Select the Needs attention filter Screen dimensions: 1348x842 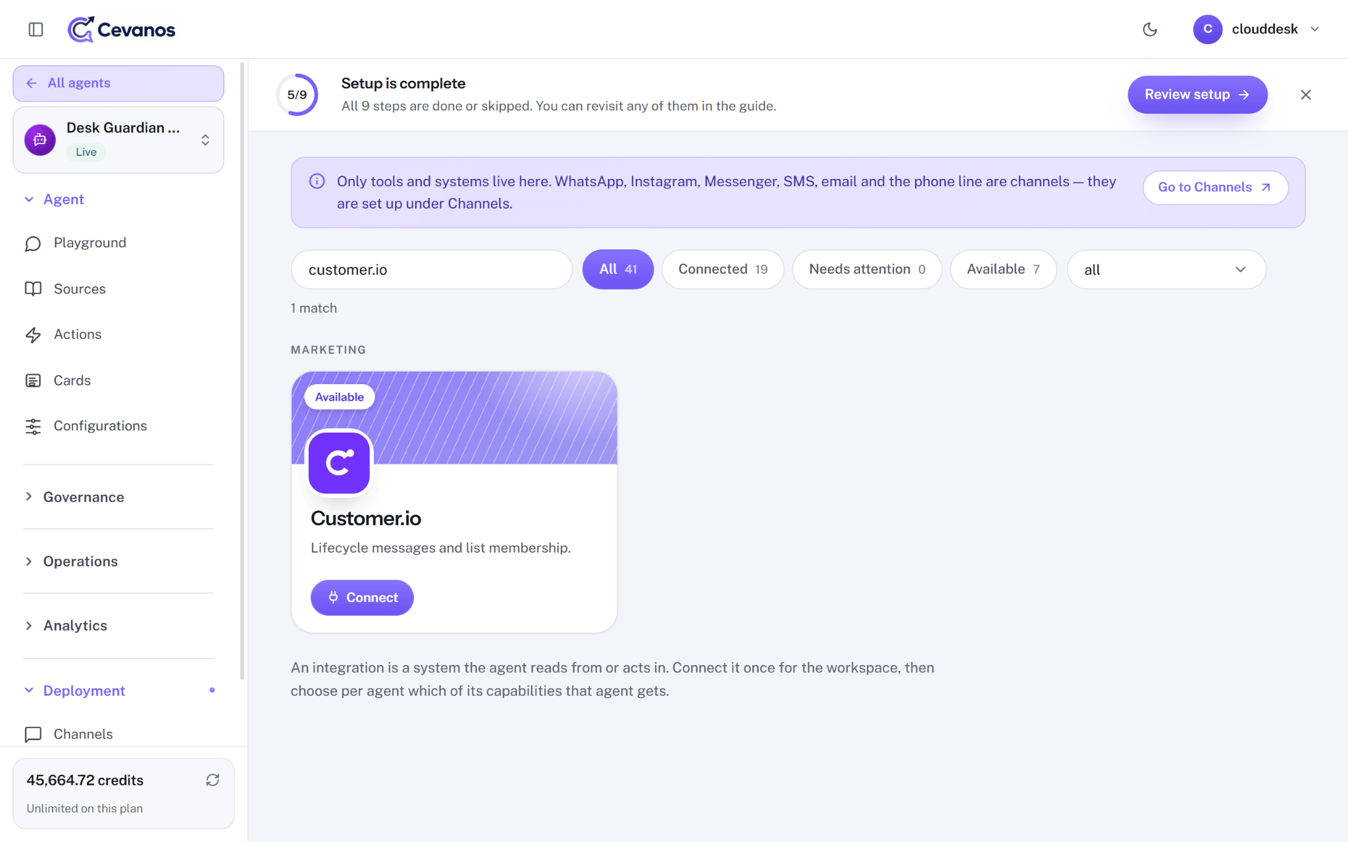(x=867, y=269)
